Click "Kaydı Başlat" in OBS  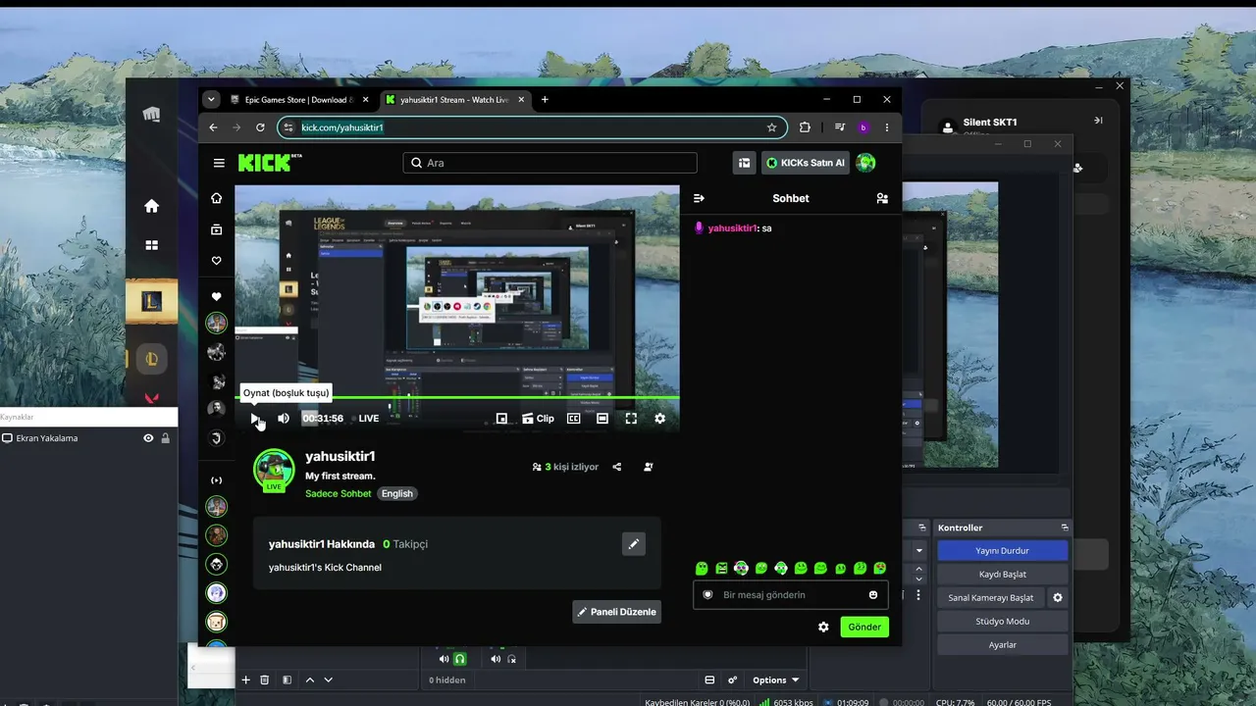[x=1002, y=575]
